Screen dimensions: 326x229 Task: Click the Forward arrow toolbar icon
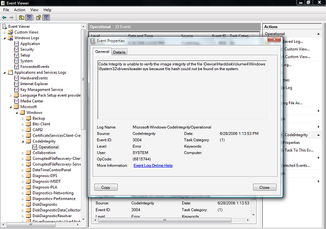[x=11, y=18]
